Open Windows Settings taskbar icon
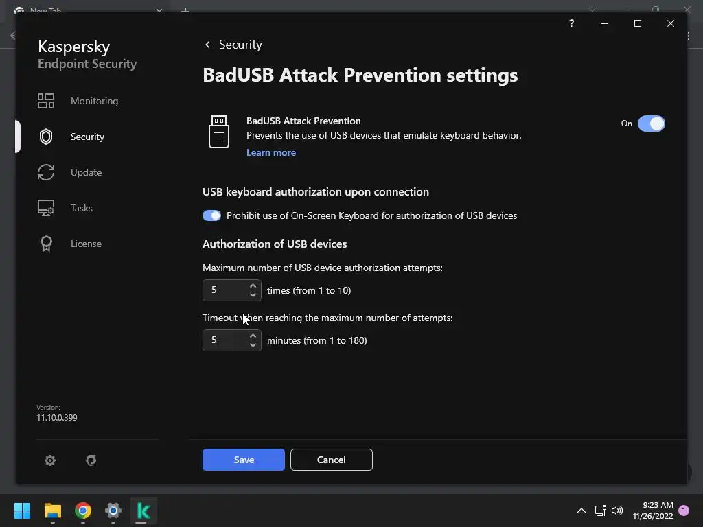The image size is (703, 527). point(113,511)
